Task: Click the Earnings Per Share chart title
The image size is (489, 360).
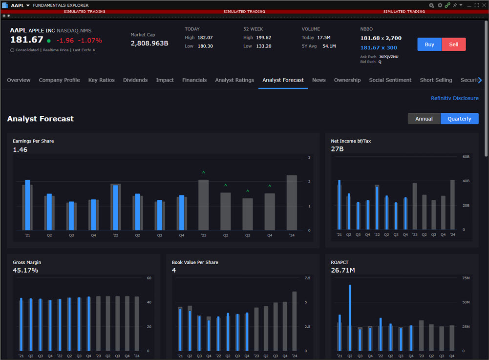Action: [x=33, y=141]
